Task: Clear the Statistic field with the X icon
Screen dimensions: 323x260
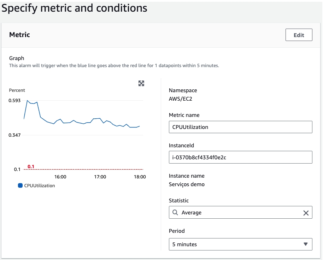Action: [x=306, y=213]
